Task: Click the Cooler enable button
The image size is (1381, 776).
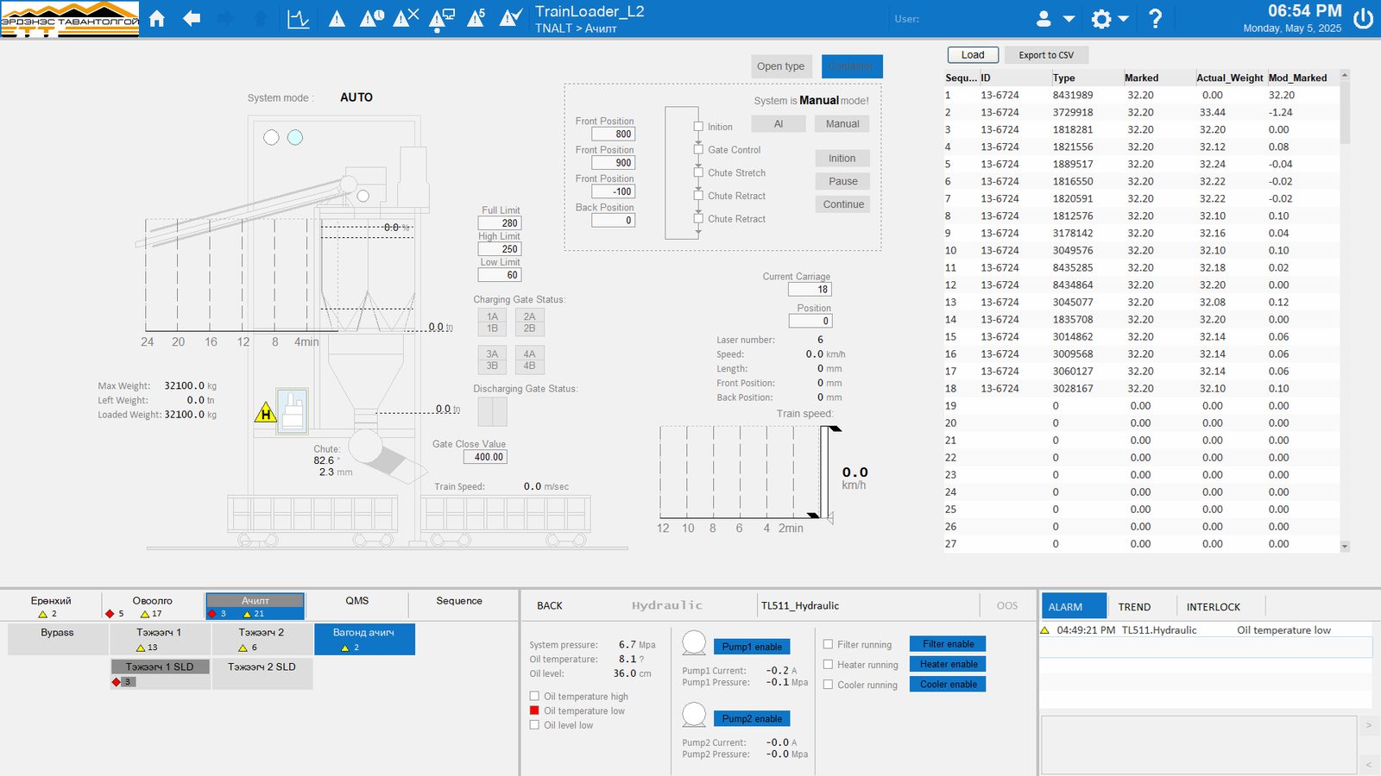Action: point(948,684)
